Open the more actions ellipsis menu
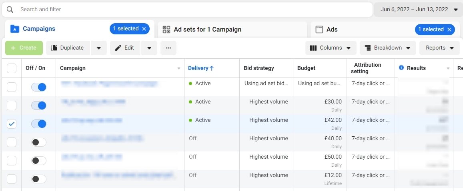Image resolution: width=463 pixels, height=191 pixels. [x=168, y=48]
